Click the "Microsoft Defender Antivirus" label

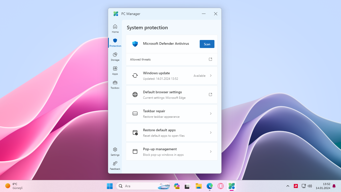pyautogui.click(x=166, y=43)
